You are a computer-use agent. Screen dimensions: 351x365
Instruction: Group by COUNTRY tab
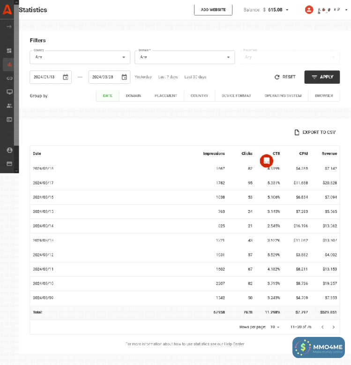(x=199, y=95)
